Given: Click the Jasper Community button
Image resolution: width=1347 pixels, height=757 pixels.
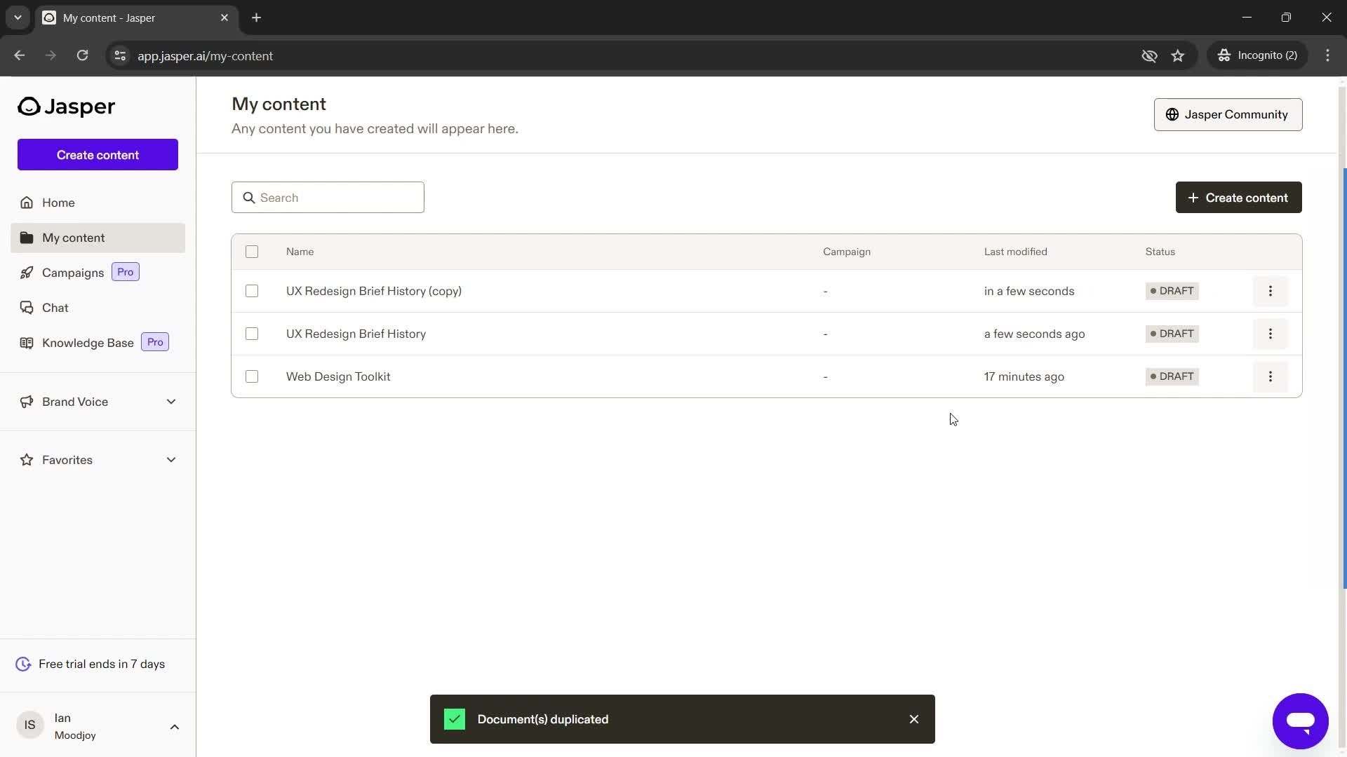Looking at the screenshot, I should tap(1228, 114).
